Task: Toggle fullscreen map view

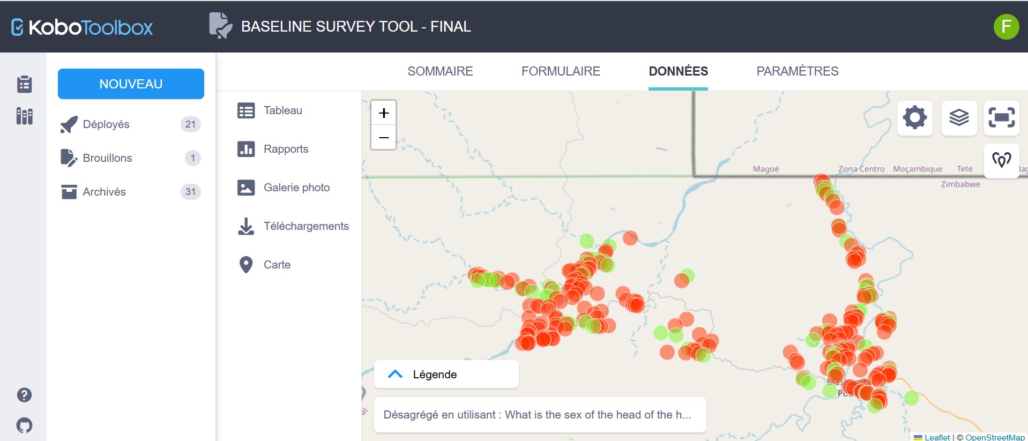Action: click(x=1001, y=118)
